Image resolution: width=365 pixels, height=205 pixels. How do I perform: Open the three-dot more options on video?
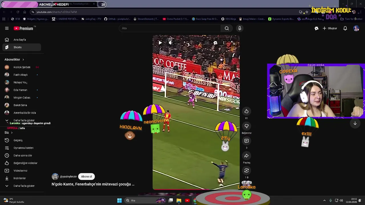tap(224, 43)
